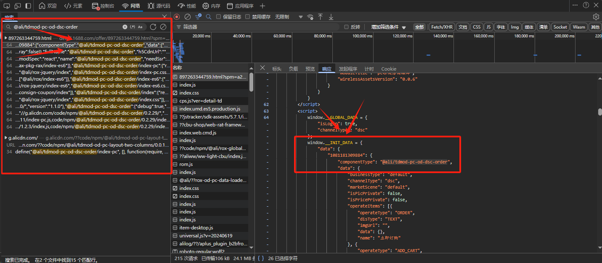602x263 pixels.
Task: Toggle match case Aa option
Action: click(x=140, y=27)
